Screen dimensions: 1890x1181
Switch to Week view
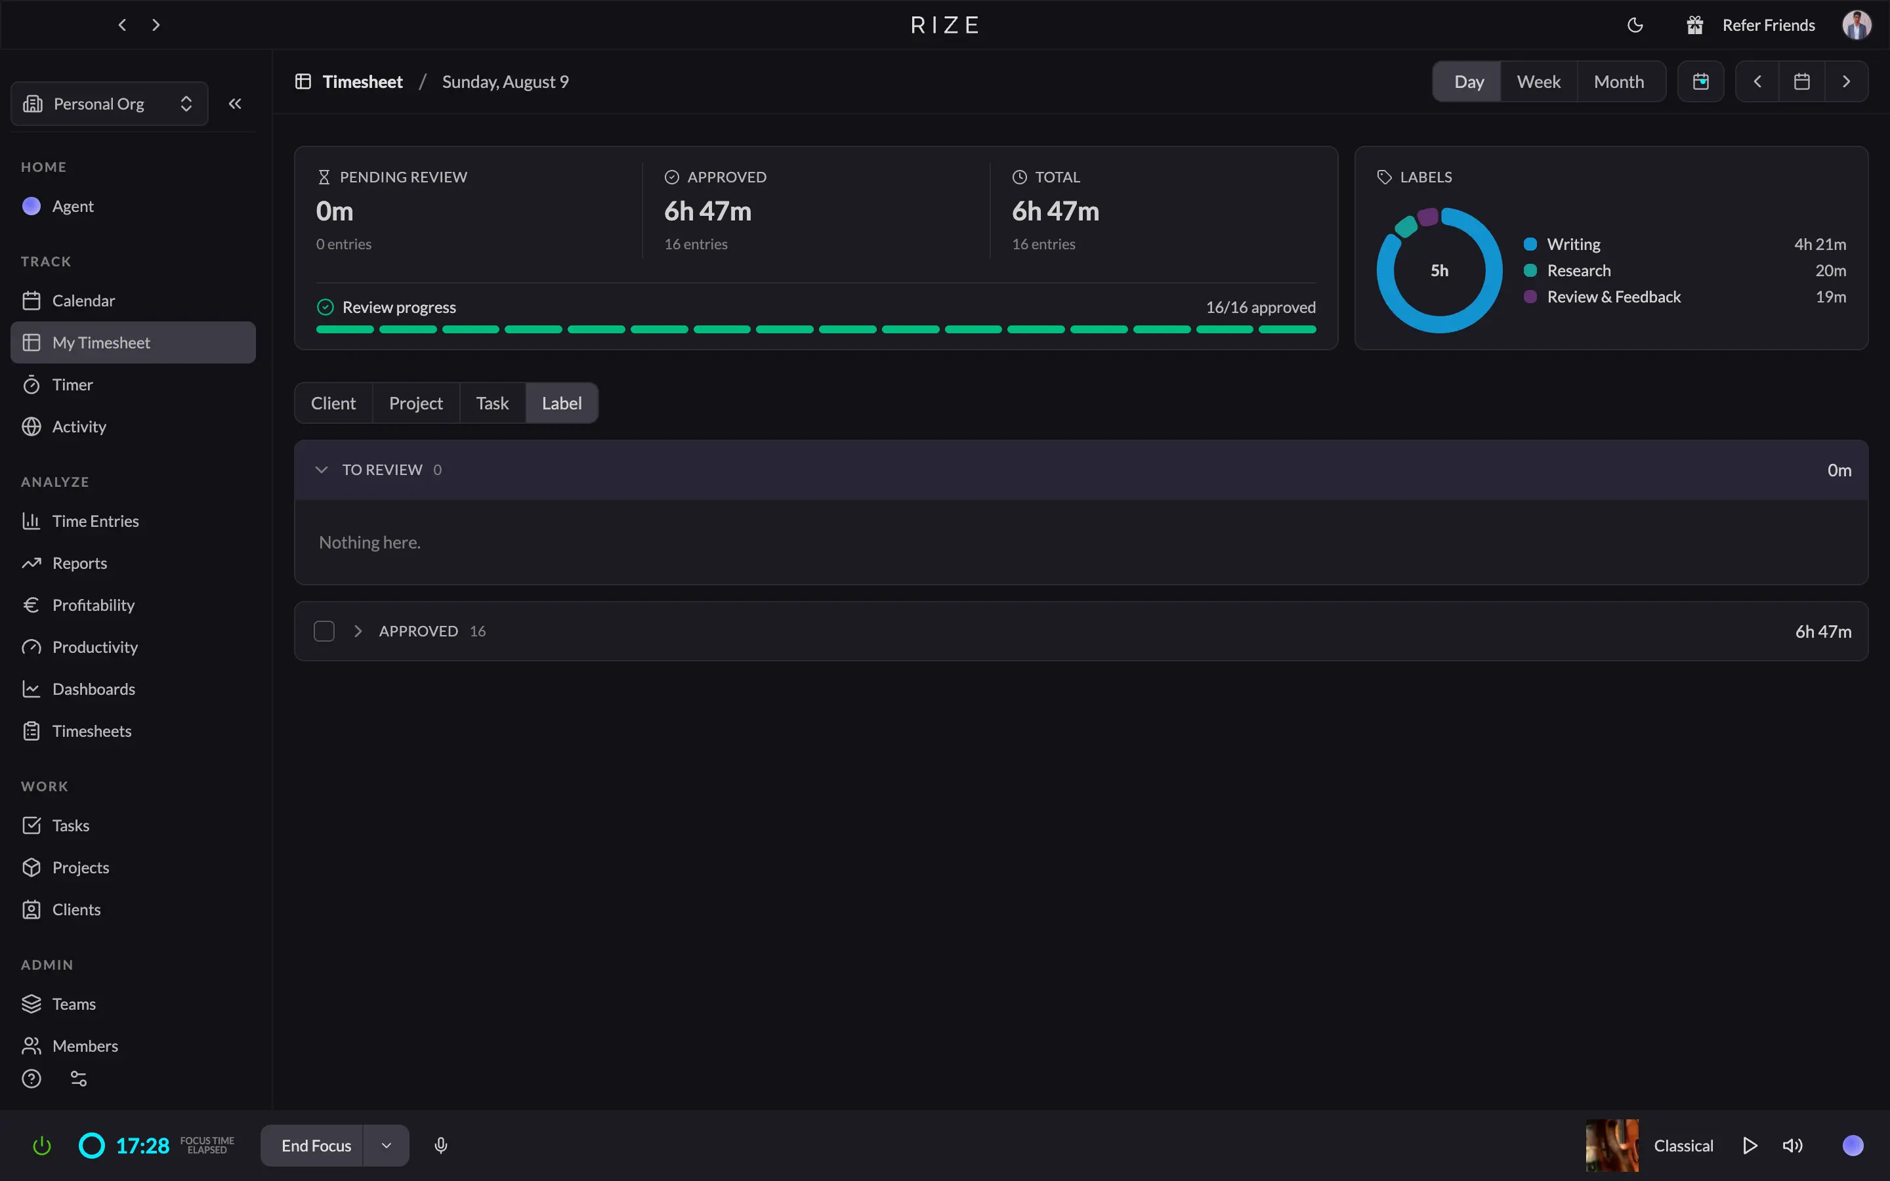1538,82
